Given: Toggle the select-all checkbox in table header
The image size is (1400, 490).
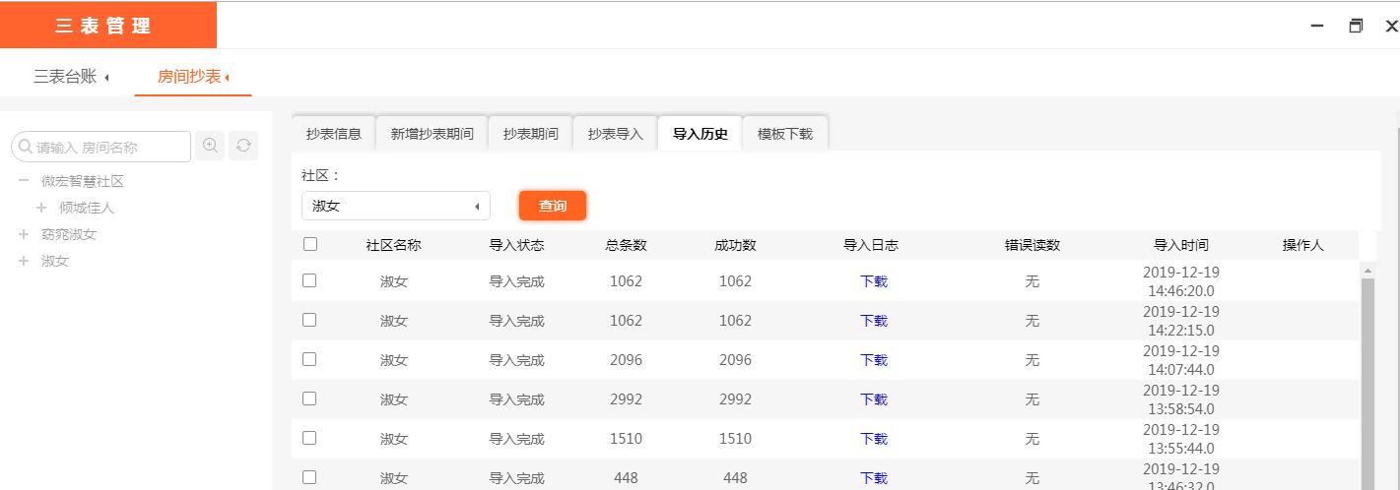Looking at the screenshot, I should pos(310,244).
